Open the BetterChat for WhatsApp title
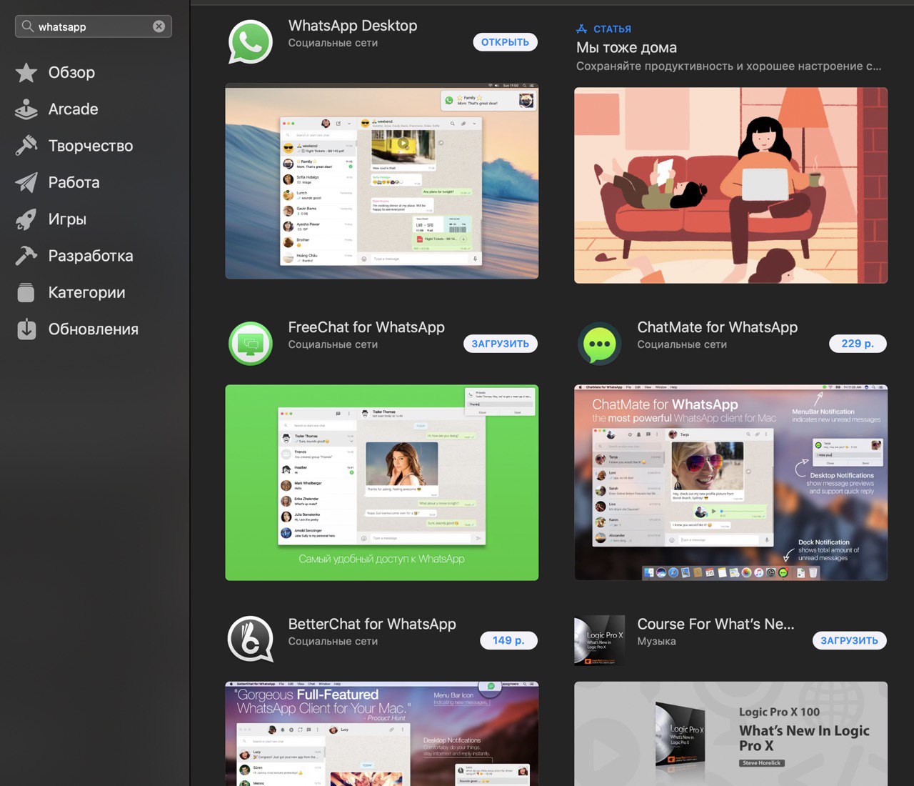Image resolution: width=914 pixels, height=786 pixels. (x=372, y=624)
